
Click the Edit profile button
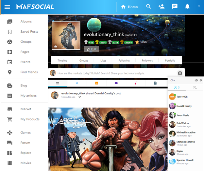pyautogui.click(x=92, y=49)
